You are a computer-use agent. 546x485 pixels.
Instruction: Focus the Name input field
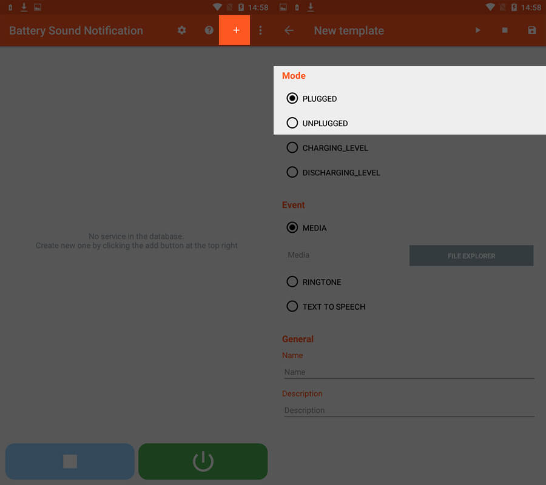pyautogui.click(x=408, y=372)
